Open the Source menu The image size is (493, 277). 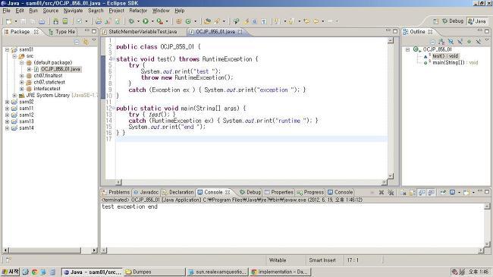pyautogui.click(x=51, y=11)
